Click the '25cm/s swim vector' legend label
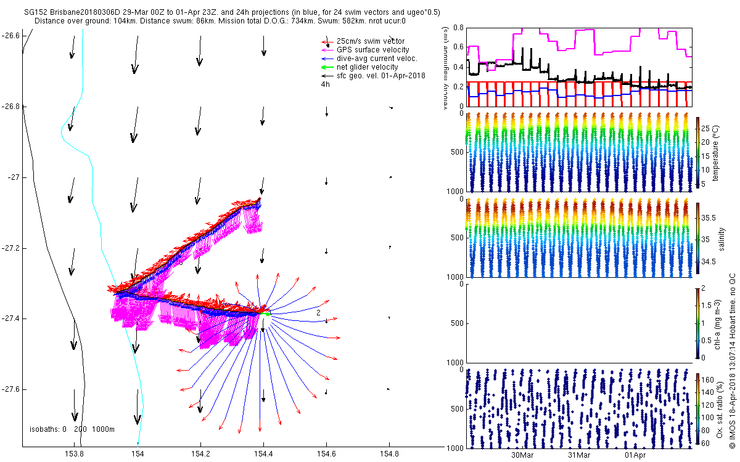 click(371, 41)
